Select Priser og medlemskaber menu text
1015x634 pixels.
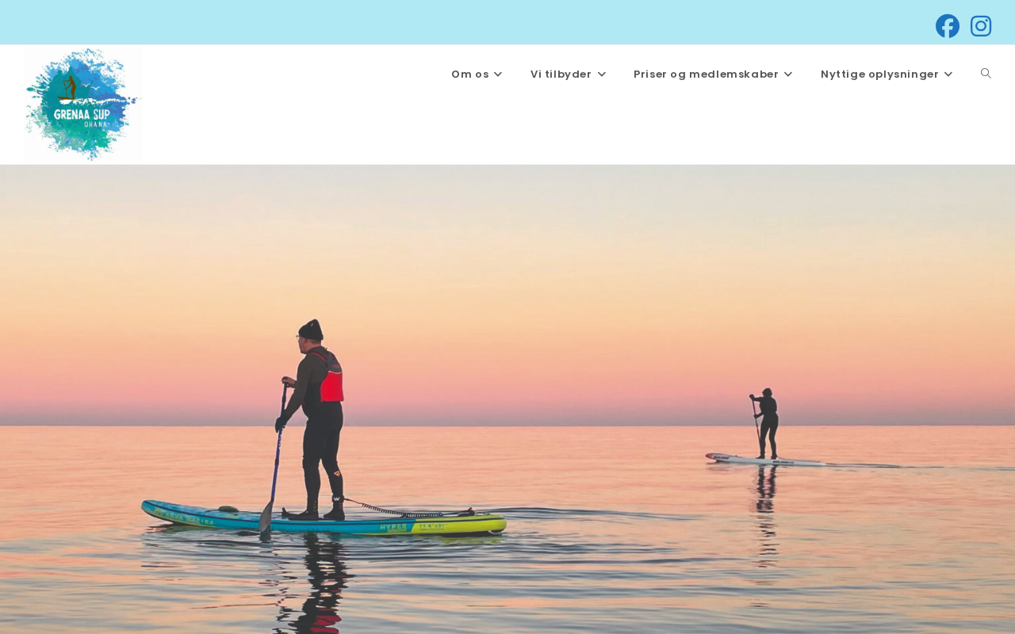(x=706, y=74)
